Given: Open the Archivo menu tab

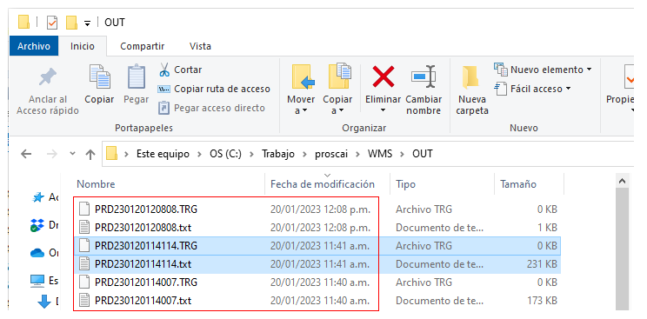Looking at the screenshot, I should (34, 46).
